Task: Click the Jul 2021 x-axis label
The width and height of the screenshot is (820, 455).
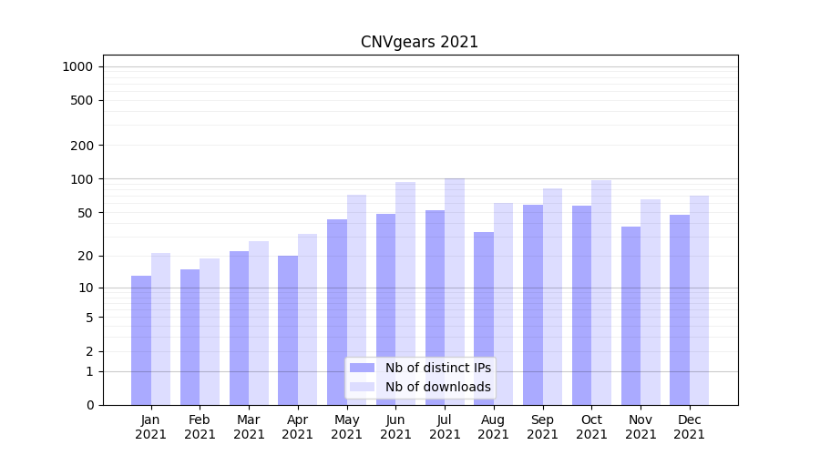Action: pos(445,427)
